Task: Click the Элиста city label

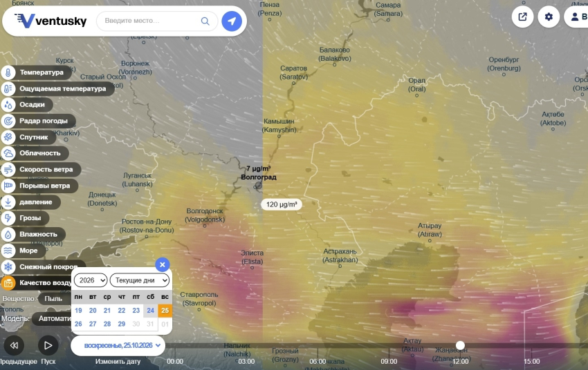Action: pos(252,257)
